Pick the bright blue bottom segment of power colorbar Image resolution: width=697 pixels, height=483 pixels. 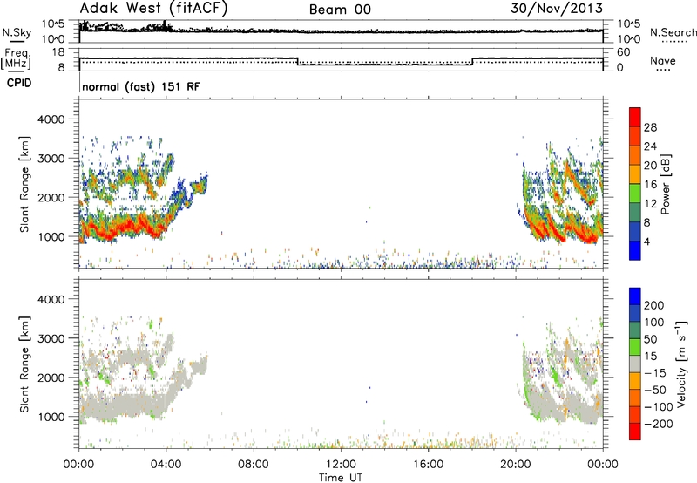click(x=635, y=250)
